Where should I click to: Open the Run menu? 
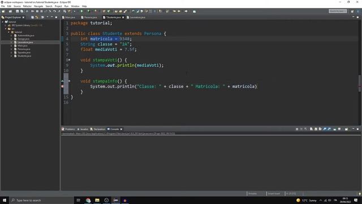pos(67,6)
